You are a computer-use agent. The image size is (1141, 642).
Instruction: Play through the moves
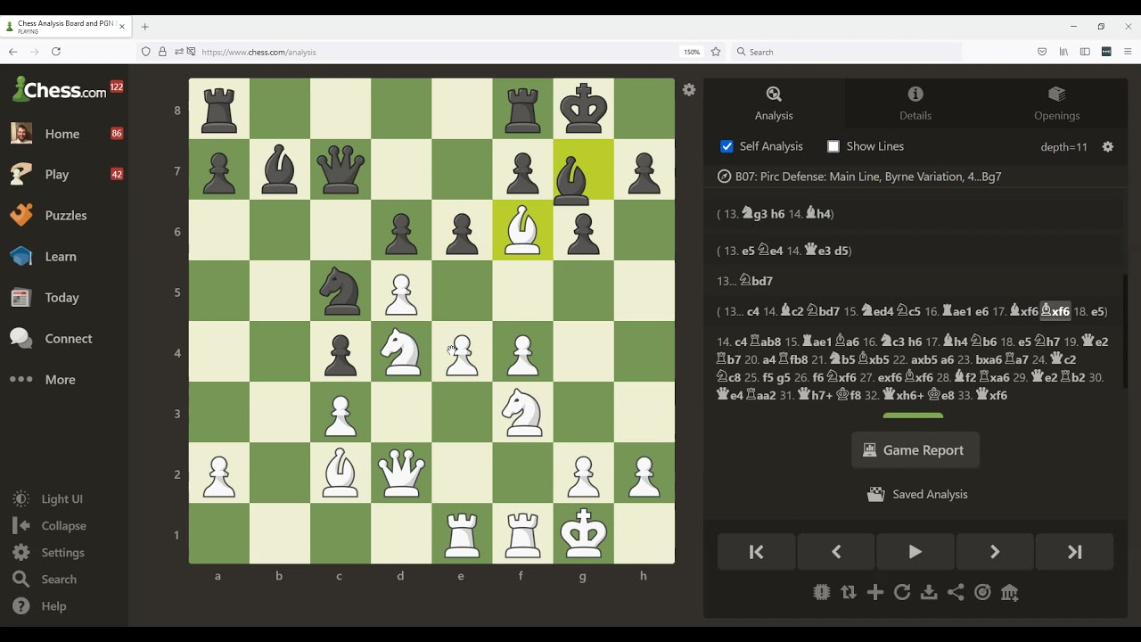pyautogui.click(x=915, y=552)
